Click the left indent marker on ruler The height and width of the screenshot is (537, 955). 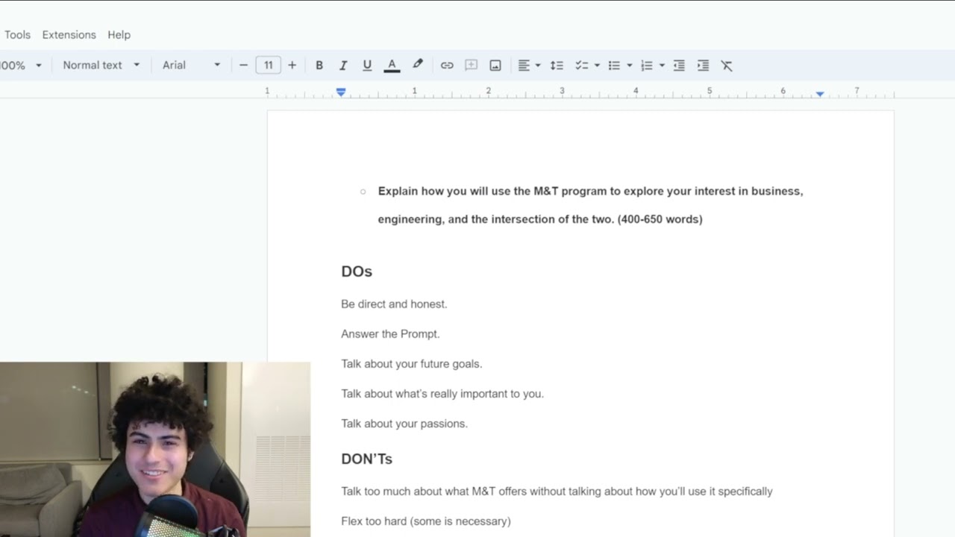tap(341, 92)
